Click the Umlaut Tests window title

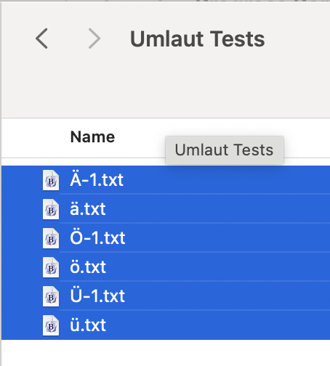coord(197,39)
